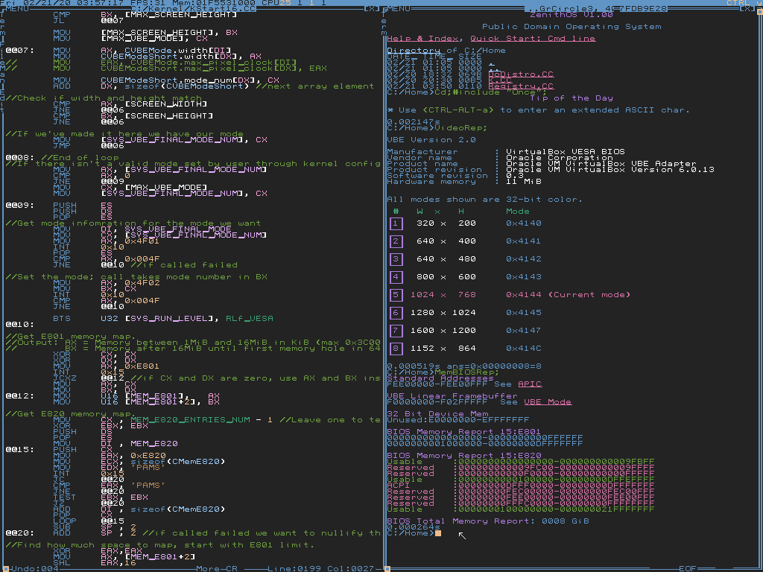763x572 pixels.
Task: Select video mode button 6 (1280 x 1024)
Action: 396,313
